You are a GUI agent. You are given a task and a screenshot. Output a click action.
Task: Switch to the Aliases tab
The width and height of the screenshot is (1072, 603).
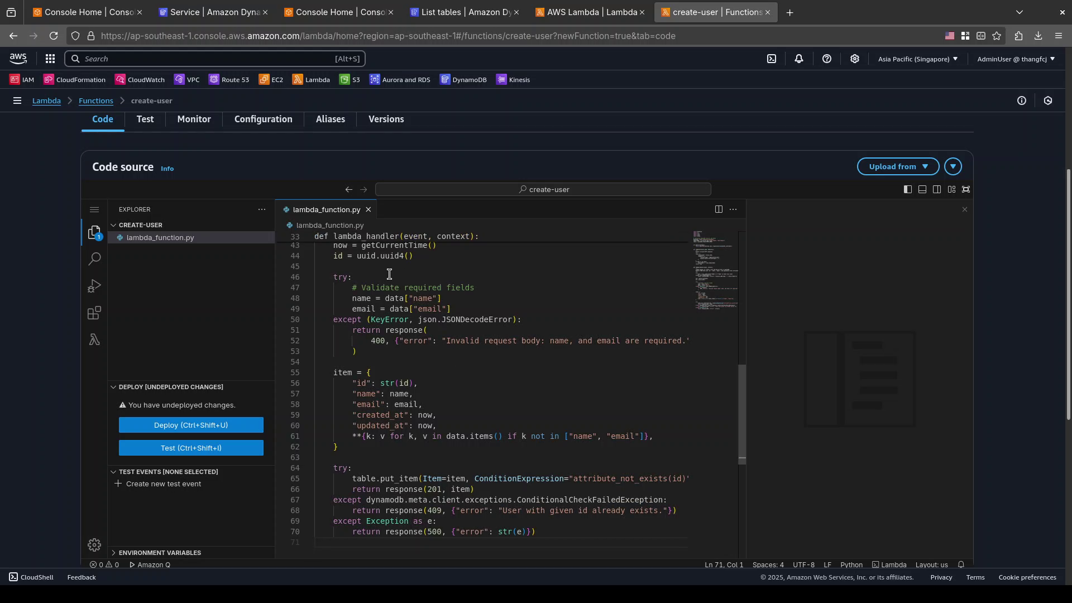point(330,119)
